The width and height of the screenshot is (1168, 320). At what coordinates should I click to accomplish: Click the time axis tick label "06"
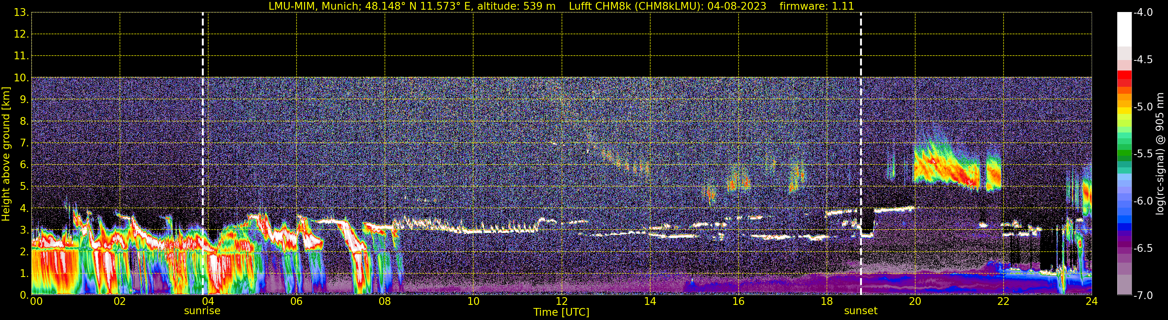point(296,301)
